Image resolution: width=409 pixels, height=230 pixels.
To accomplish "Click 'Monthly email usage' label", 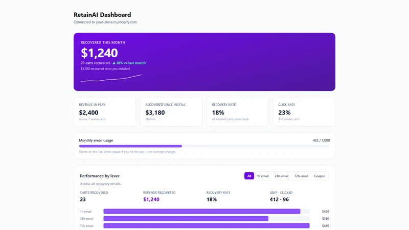I will point(96,140).
